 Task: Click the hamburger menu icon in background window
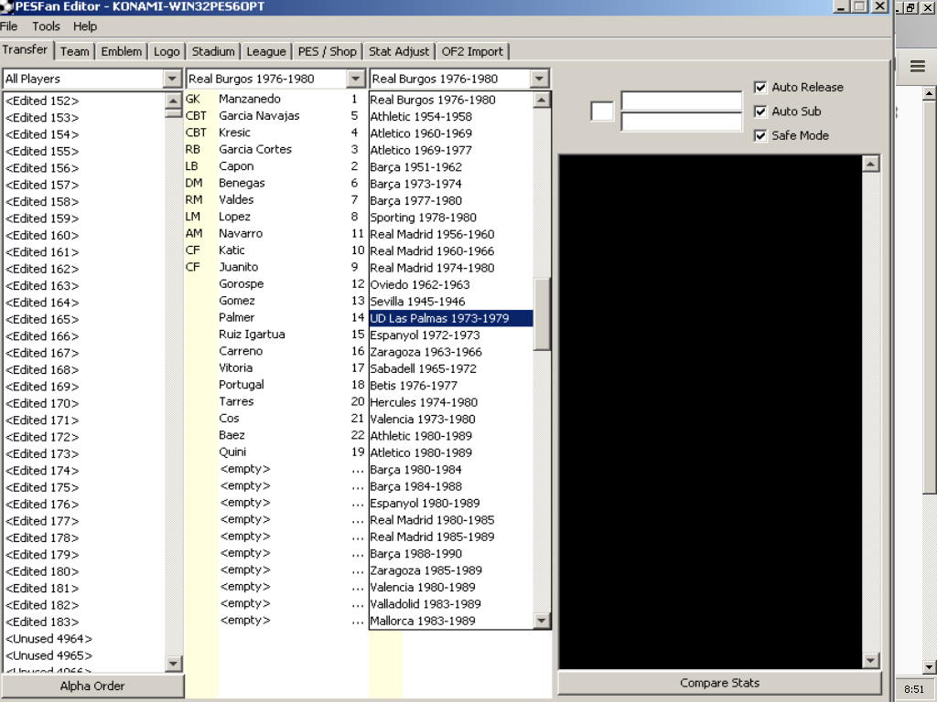pyautogui.click(x=917, y=66)
